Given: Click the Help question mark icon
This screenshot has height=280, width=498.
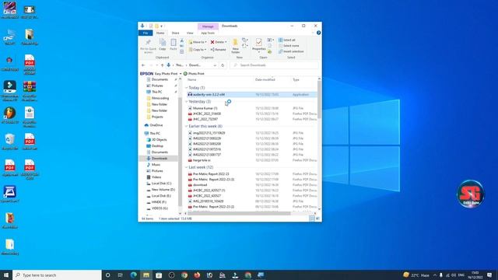Looking at the screenshot, I should [318, 33].
